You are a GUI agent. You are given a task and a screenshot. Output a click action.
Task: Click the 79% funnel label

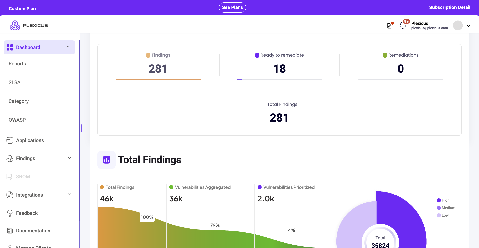pyautogui.click(x=215, y=225)
